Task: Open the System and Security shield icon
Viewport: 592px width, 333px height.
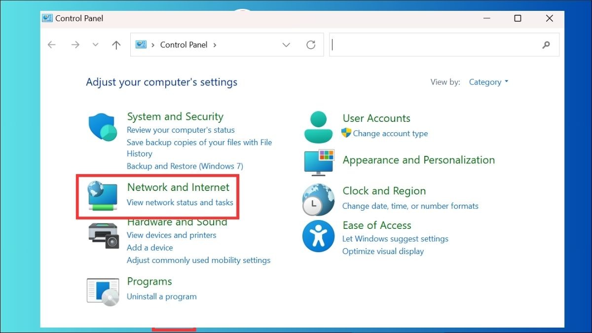Action: coord(103,127)
